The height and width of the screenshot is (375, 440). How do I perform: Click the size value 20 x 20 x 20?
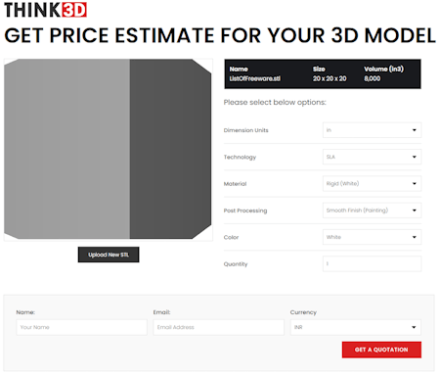[330, 78]
